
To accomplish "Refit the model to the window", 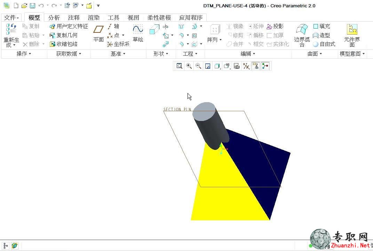I will (179, 66).
